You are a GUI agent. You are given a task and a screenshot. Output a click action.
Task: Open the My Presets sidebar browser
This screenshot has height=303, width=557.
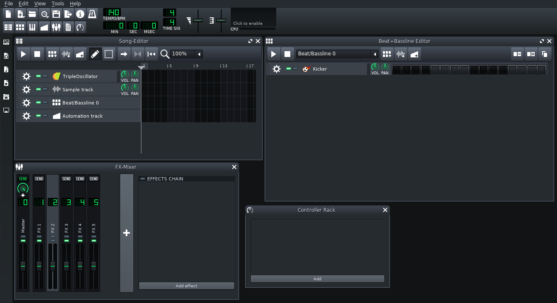(6, 83)
